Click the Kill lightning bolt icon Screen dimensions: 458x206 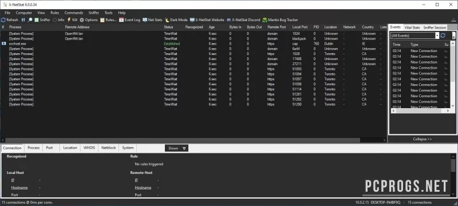coord(69,20)
